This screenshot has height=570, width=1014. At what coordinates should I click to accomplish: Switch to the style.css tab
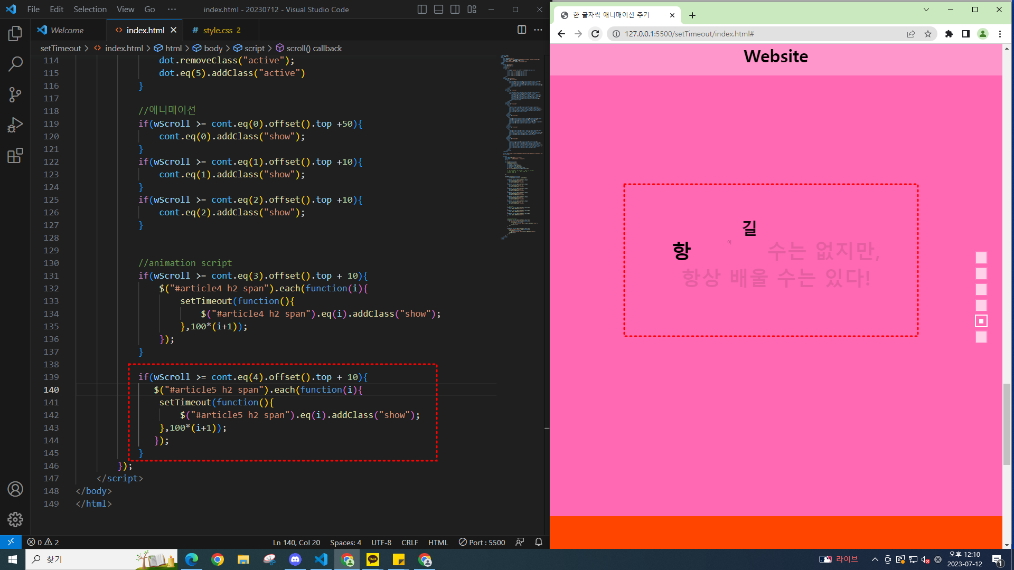point(218,30)
